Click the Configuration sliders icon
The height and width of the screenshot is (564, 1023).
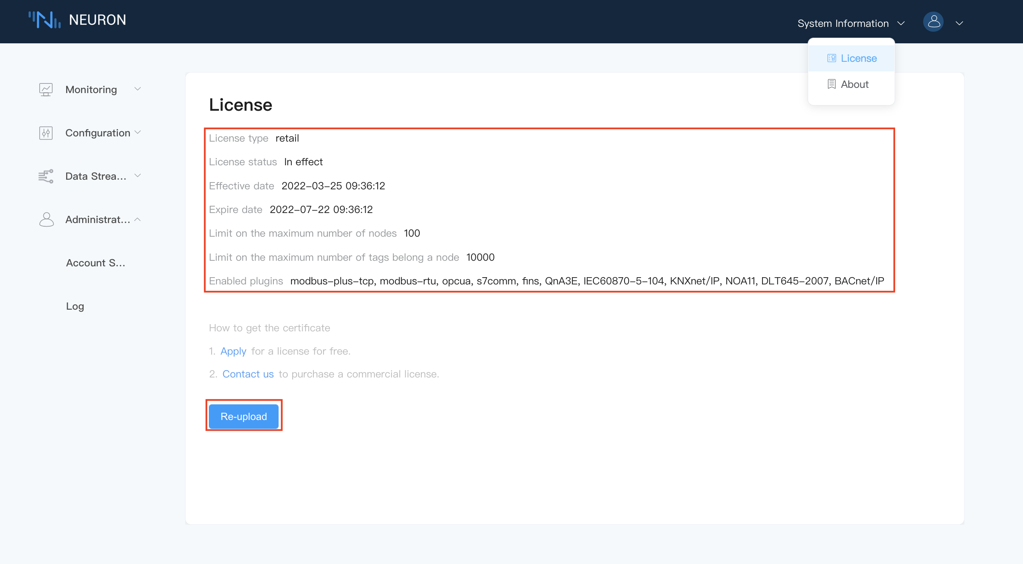pos(46,133)
